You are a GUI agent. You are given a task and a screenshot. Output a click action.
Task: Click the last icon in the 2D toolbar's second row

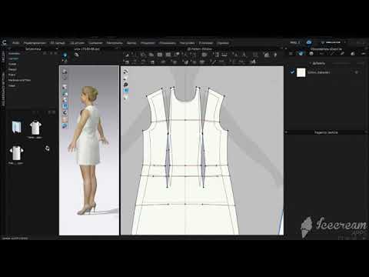253,62
